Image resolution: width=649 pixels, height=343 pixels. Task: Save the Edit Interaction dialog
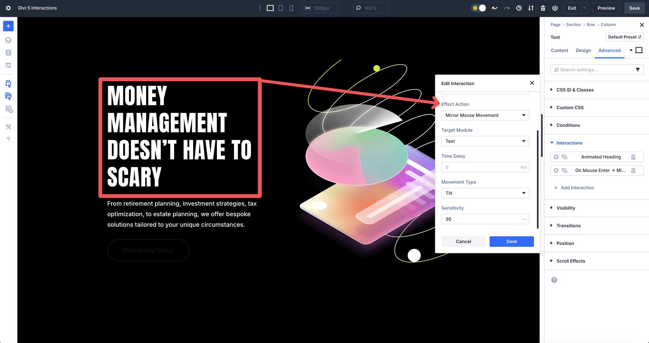pyautogui.click(x=511, y=241)
